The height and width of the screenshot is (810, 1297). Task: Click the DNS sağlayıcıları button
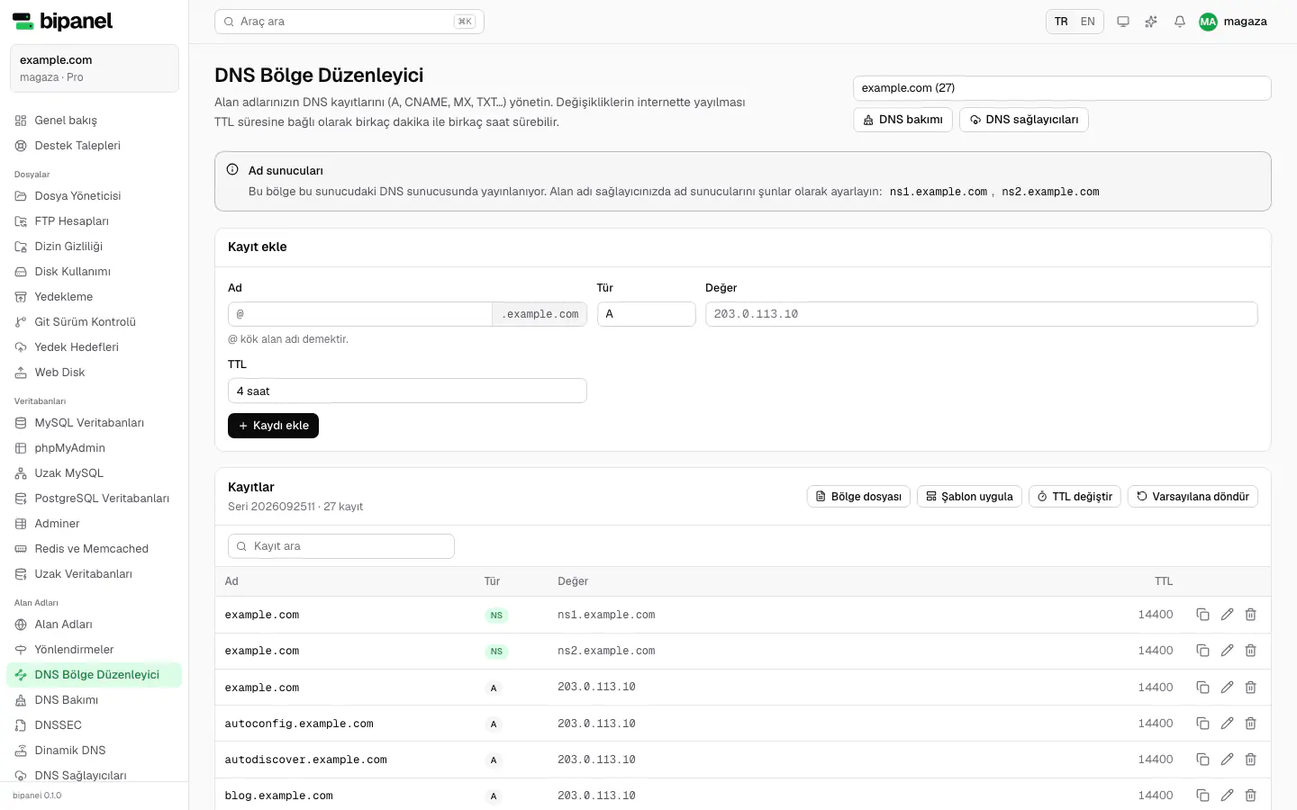tap(1024, 120)
